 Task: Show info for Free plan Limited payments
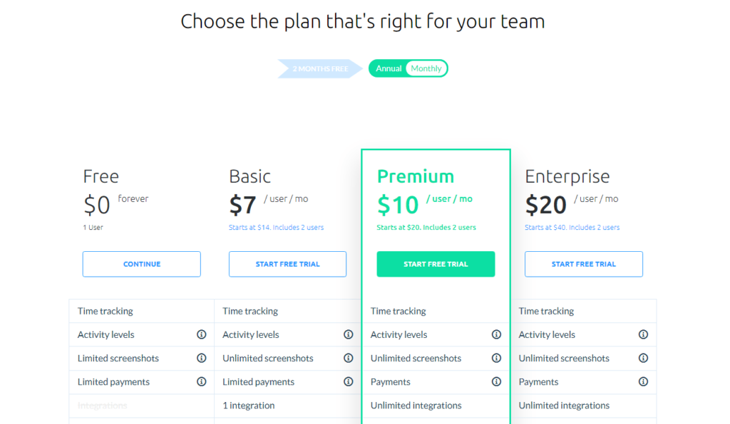pos(201,382)
